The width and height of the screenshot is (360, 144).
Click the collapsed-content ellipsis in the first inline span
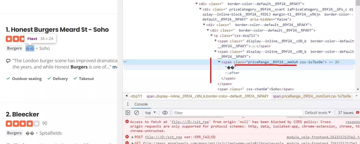253,46
